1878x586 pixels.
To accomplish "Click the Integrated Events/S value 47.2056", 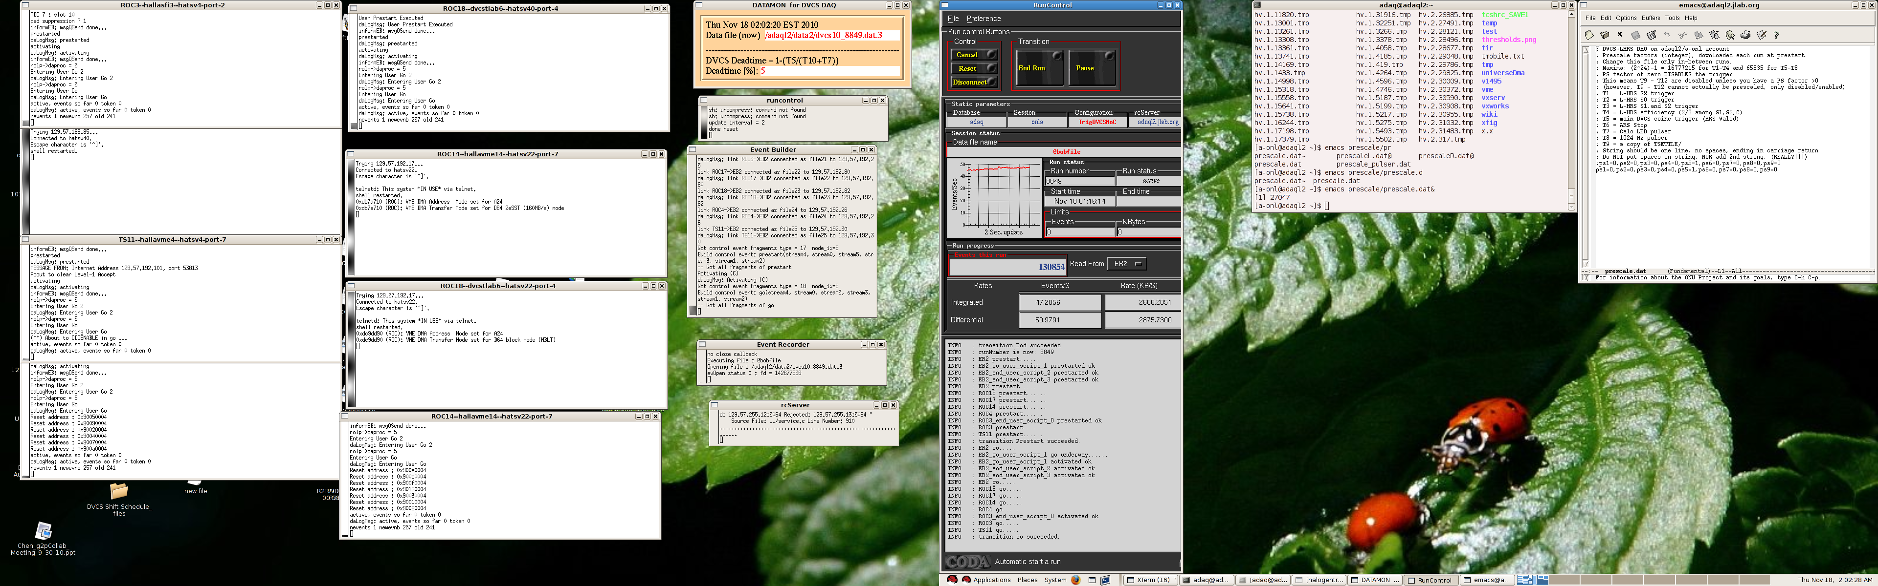I will coord(1060,302).
